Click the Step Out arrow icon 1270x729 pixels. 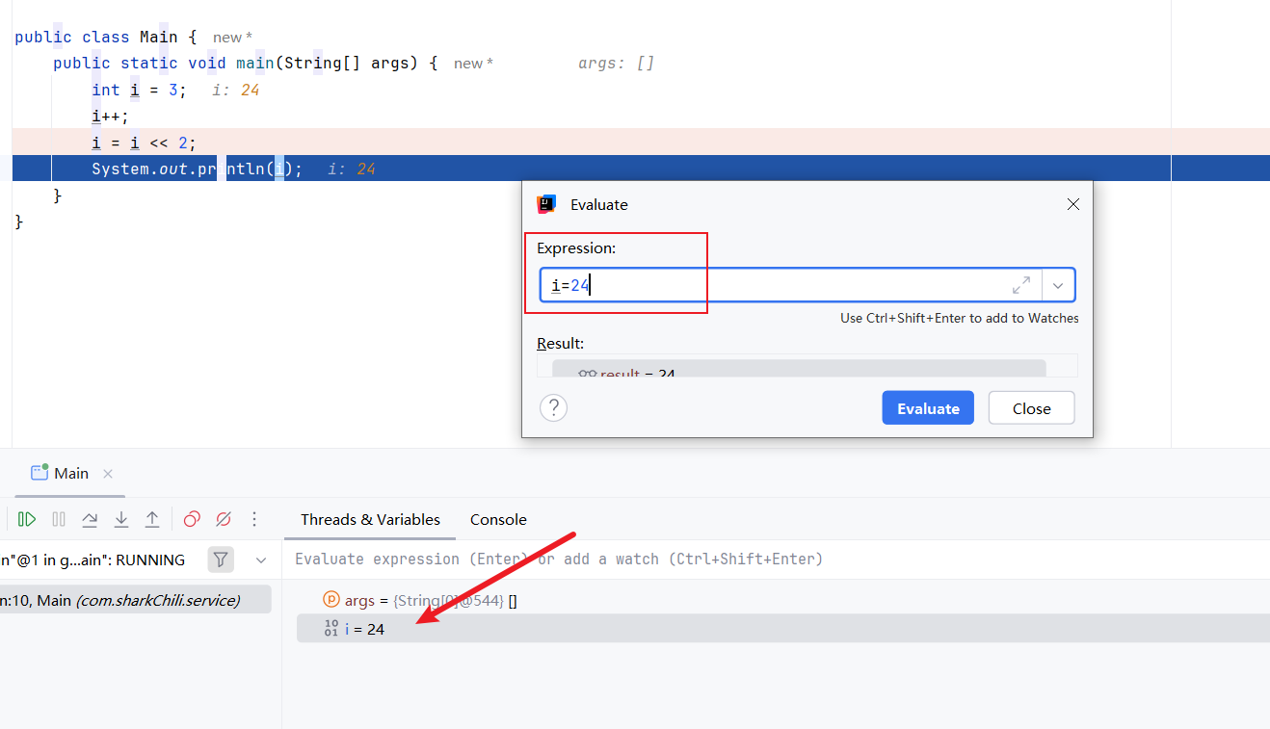[152, 519]
